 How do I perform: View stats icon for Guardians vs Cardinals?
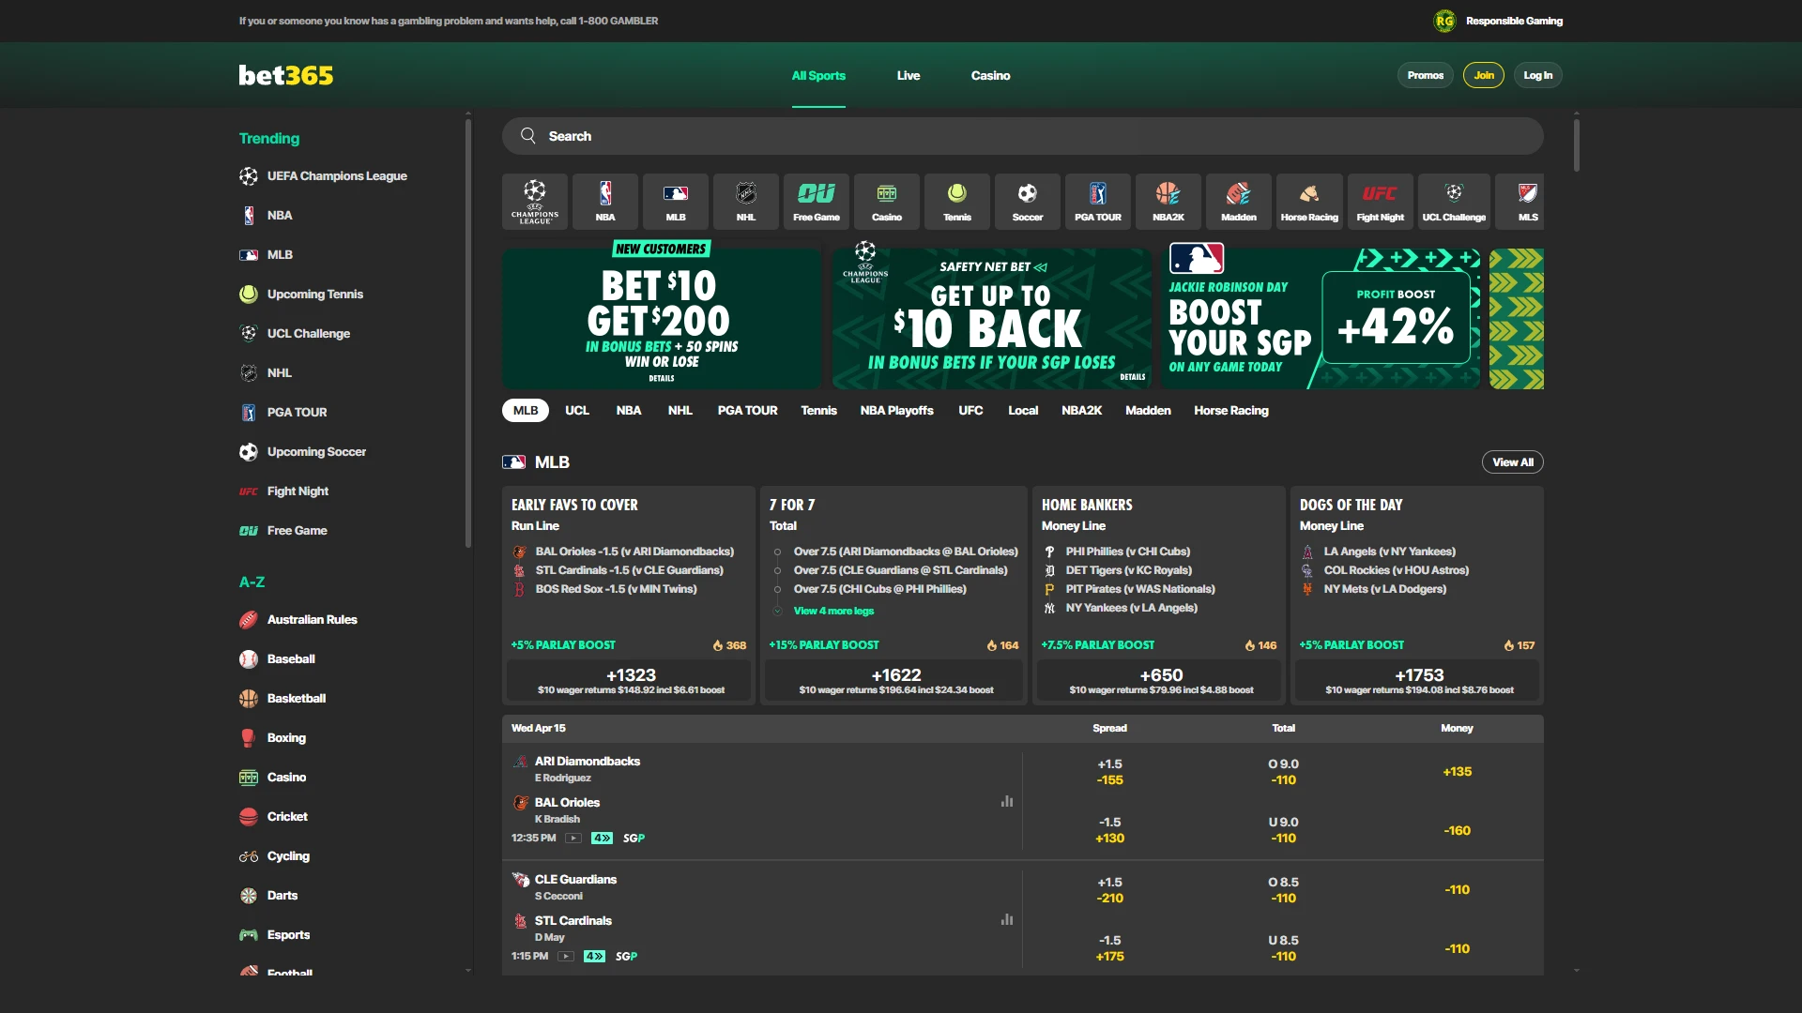click(1007, 919)
